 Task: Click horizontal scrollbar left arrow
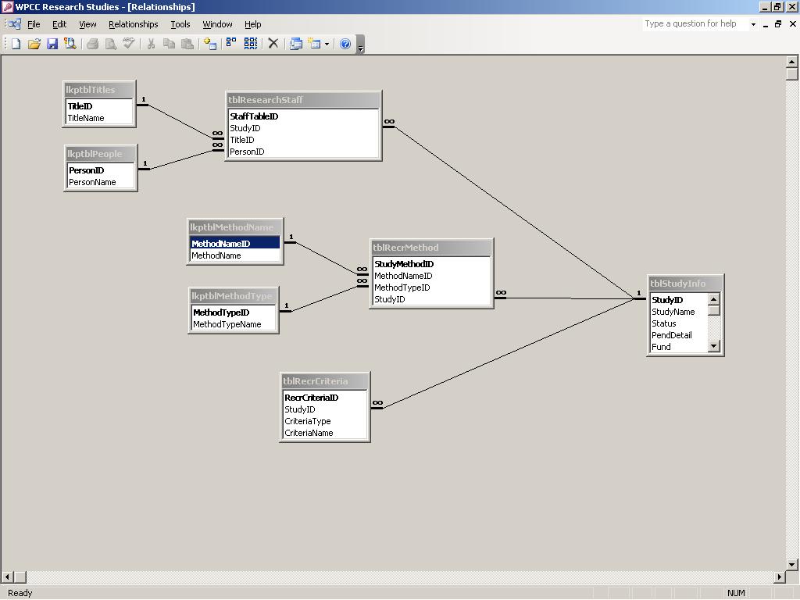tap(7, 577)
